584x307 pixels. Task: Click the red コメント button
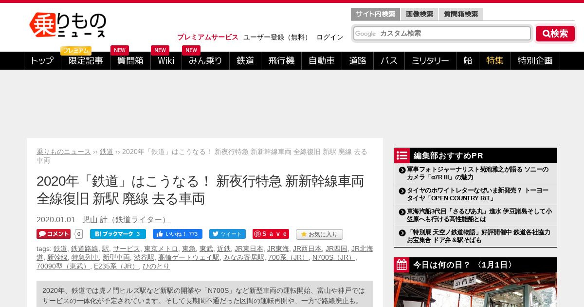pos(54,234)
